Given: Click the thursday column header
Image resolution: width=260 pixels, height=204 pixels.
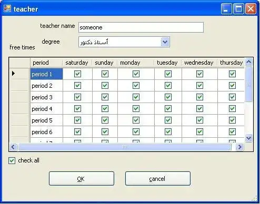Looking at the screenshot, I should [231, 63].
